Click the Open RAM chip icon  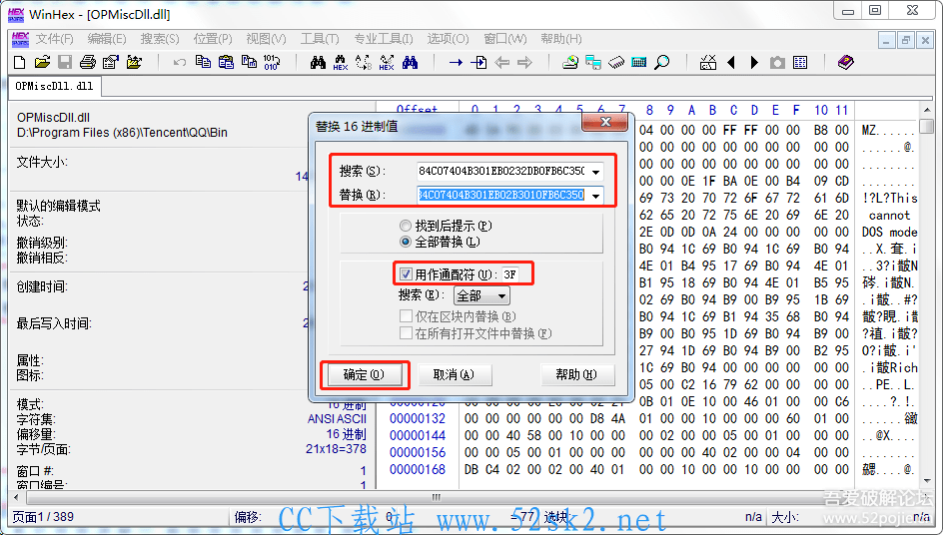[616, 63]
